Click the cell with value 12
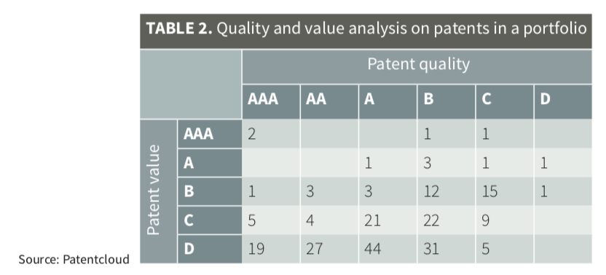 click(x=446, y=191)
